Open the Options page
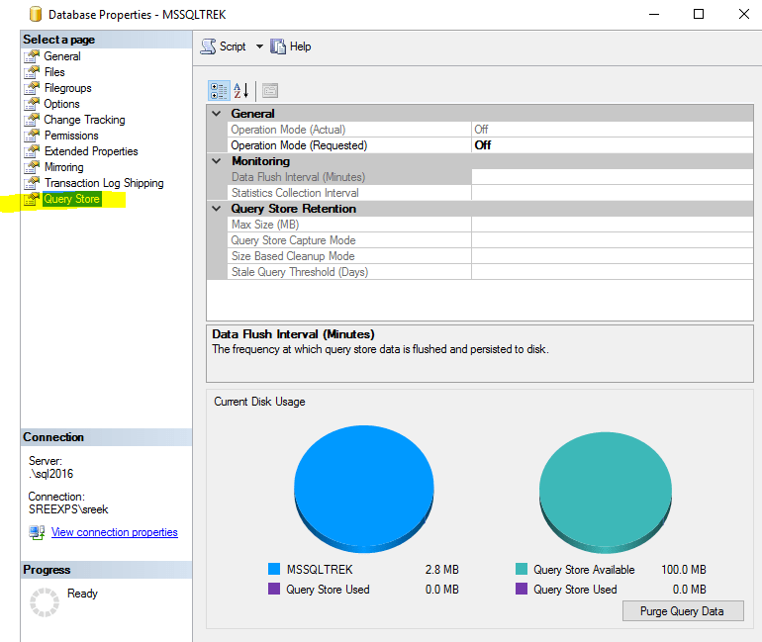The width and height of the screenshot is (762, 642). [61, 104]
